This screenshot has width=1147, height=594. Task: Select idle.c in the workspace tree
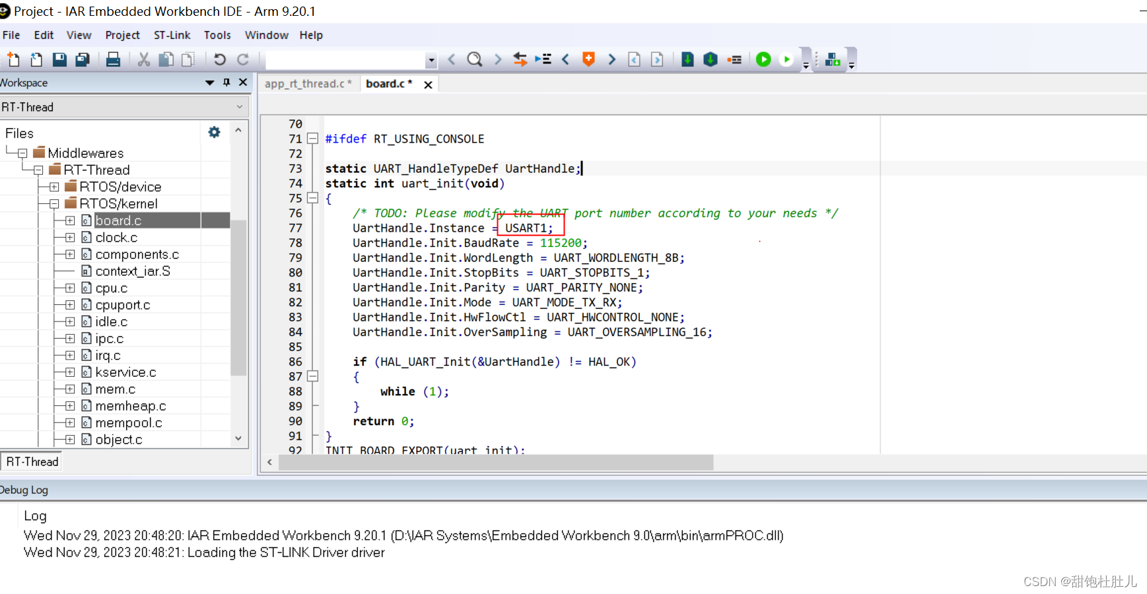(x=112, y=322)
